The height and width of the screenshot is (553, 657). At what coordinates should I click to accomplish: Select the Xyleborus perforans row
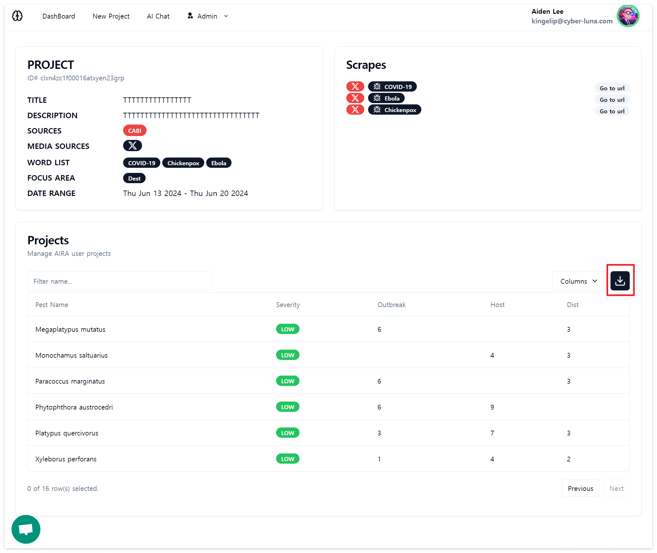66,459
